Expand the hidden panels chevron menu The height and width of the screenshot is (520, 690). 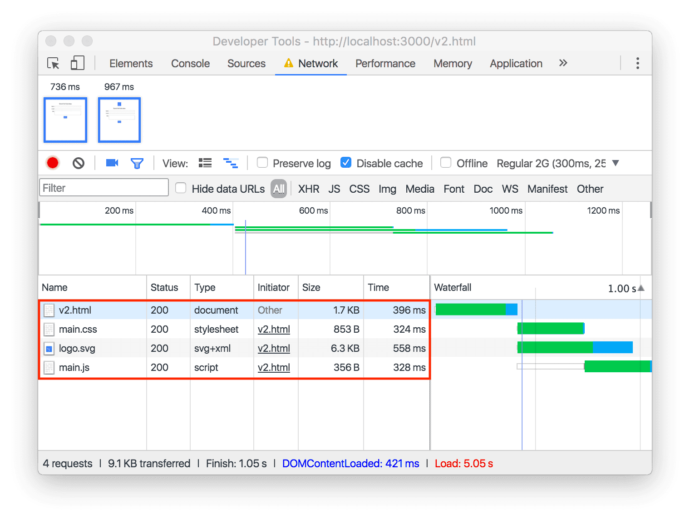click(x=563, y=63)
